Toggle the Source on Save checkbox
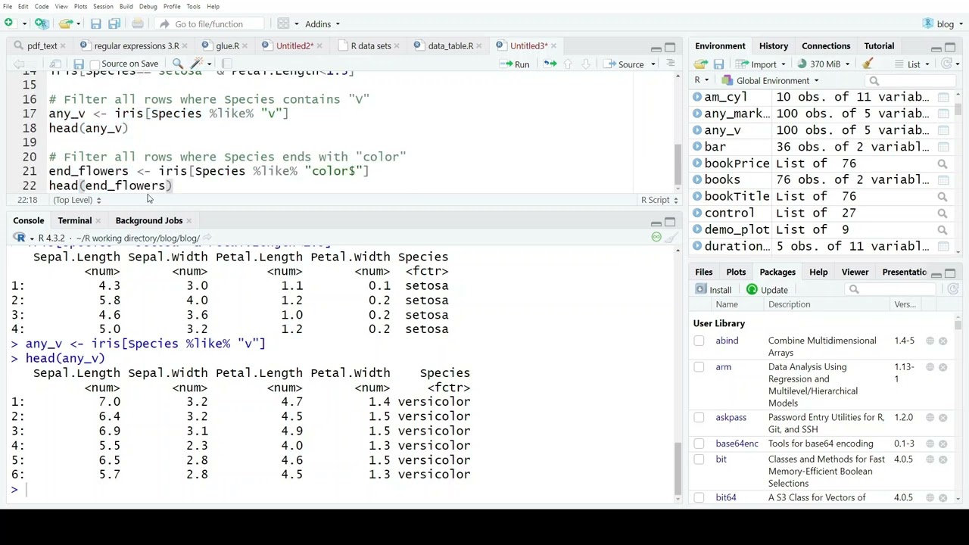Viewport: 969px width, 545px height. 95,64
